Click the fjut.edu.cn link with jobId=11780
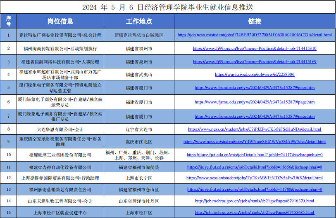This screenshot has width=336, height=218. (x=255, y=190)
